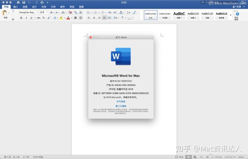Image resolution: width=248 pixels, height=159 pixels.
Task: Open the customize quick access toolbar arrow
Action: coord(48,2)
